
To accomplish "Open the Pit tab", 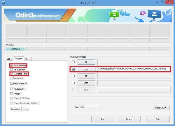I will coord(28,59).
